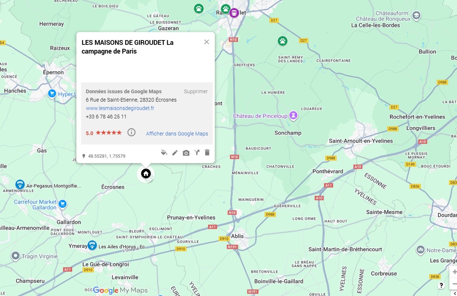Viewport: 457px width, 296px height.
Task: Click Afficher dans Google Maps link
Action: [x=177, y=134]
